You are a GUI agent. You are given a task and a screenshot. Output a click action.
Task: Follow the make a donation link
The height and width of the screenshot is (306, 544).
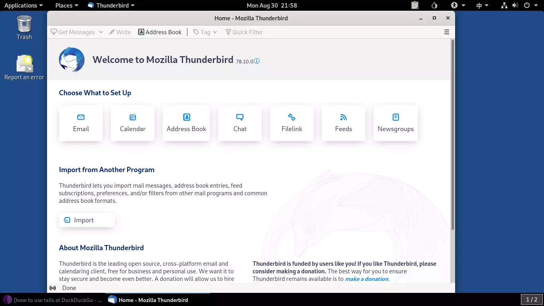click(x=366, y=279)
